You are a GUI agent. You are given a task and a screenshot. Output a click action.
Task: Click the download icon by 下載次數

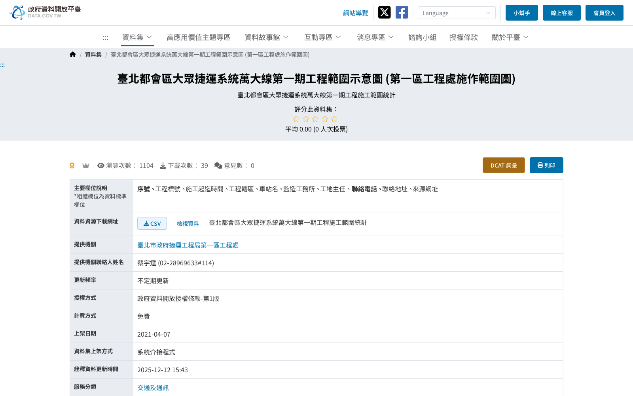[163, 166]
